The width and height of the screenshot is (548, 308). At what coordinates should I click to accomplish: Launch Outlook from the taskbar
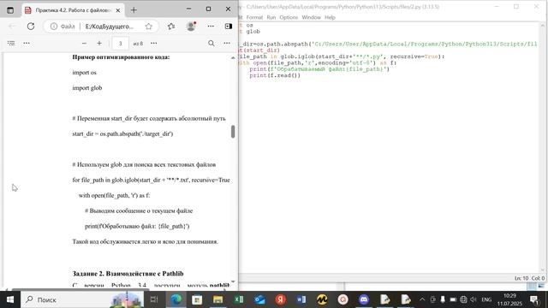[x=259, y=299]
